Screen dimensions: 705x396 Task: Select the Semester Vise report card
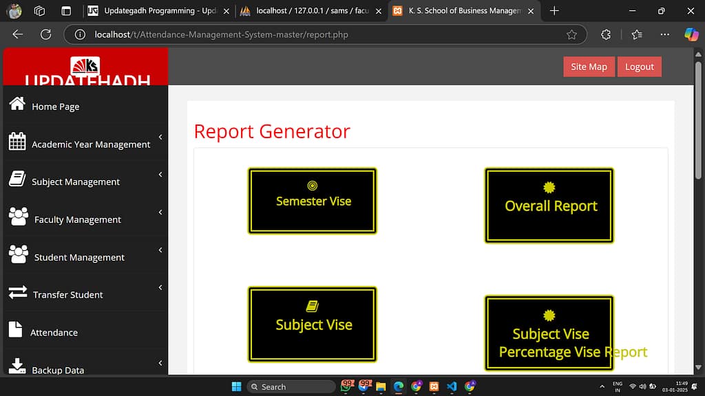(x=312, y=200)
